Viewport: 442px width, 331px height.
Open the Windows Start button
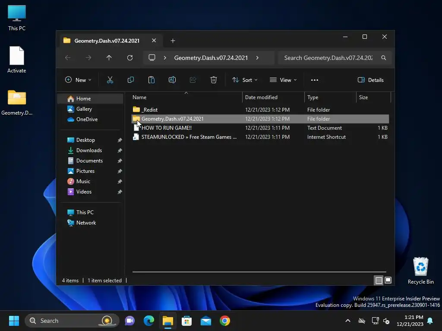pos(14,321)
